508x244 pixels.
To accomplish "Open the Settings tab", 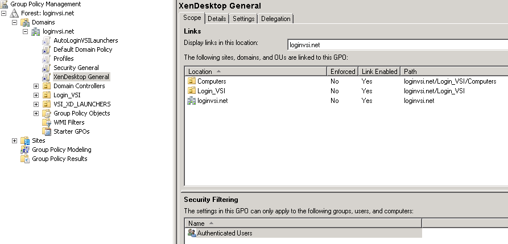I will pos(243,19).
